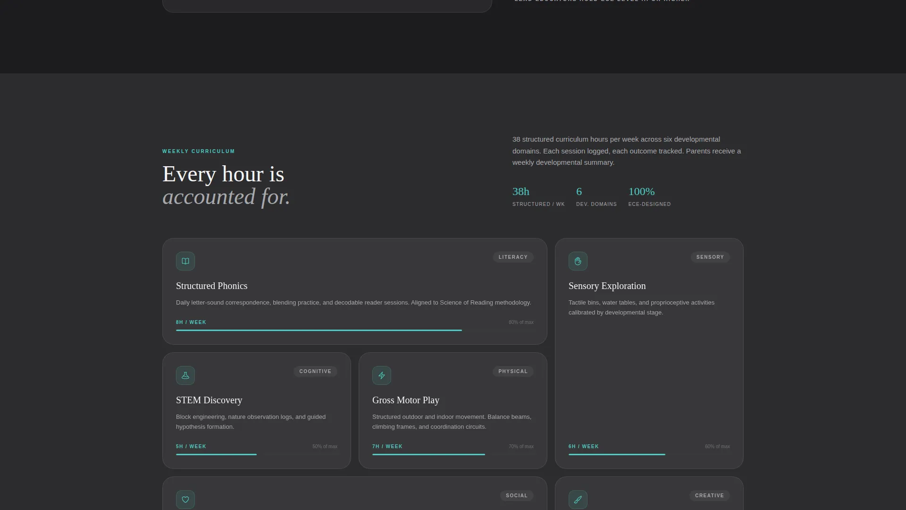Select the CREATIVE tag badge
This screenshot has width=906, height=510.
709,496
